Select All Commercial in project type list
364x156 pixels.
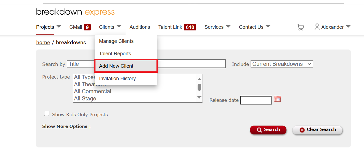coord(93,91)
